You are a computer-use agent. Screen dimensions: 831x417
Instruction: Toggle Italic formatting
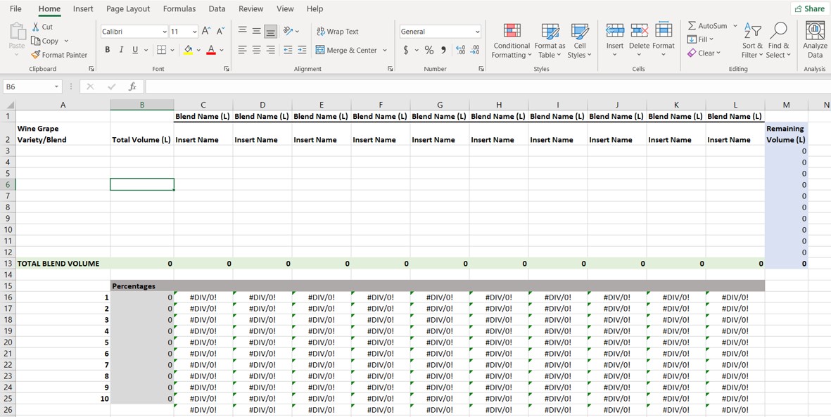pos(121,50)
